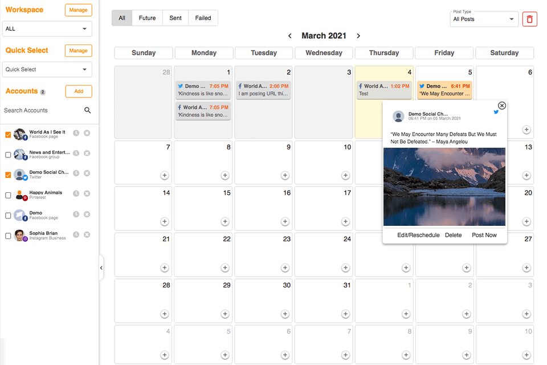Screen dimensions: 547x365
Task: Add post on March 6
Action: (x=526, y=129)
